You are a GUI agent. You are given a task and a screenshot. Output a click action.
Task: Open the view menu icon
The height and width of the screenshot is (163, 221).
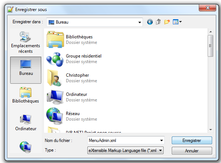[x=177, y=22]
